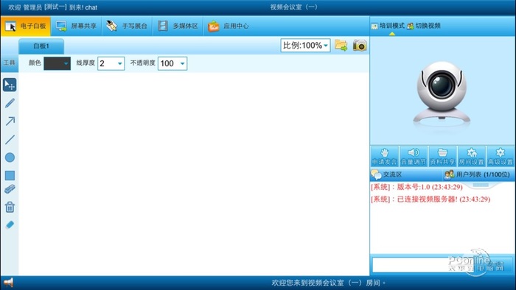Click the chat message input field
516x290 pixels.
click(x=423, y=264)
